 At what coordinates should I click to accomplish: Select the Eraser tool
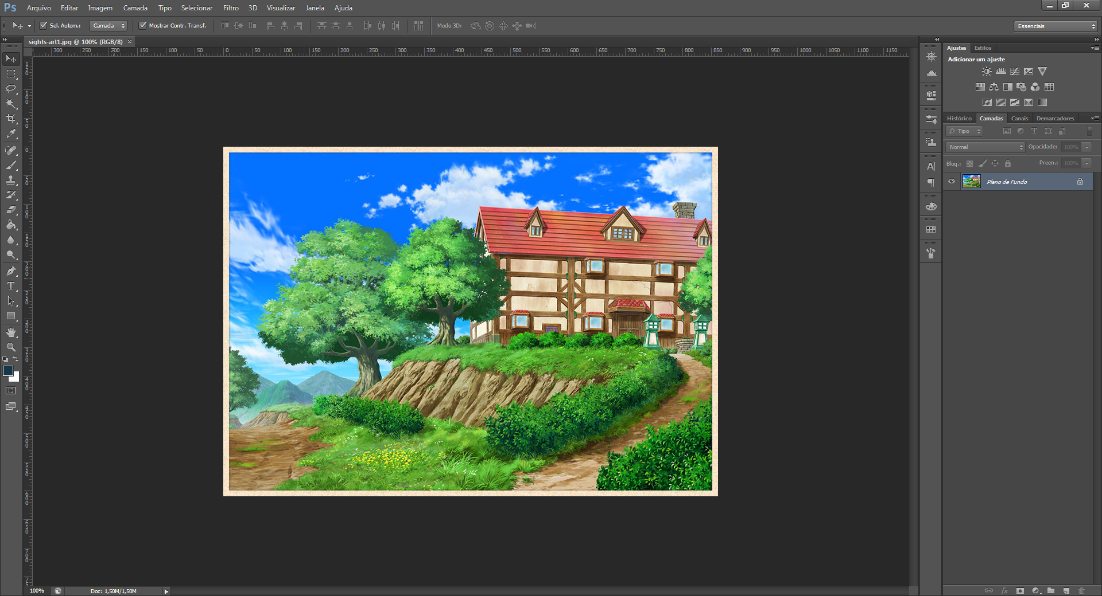11,210
